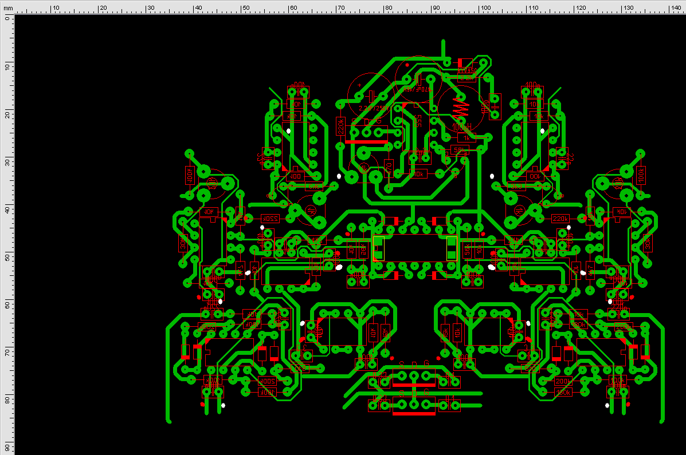
Task: Click the 140 mark on the horizontal ruler
Action: pos(675,8)
